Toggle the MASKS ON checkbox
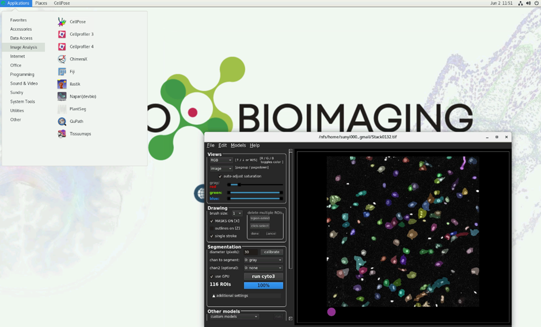This screenshot has height=327, width=541. coord(212,221)
